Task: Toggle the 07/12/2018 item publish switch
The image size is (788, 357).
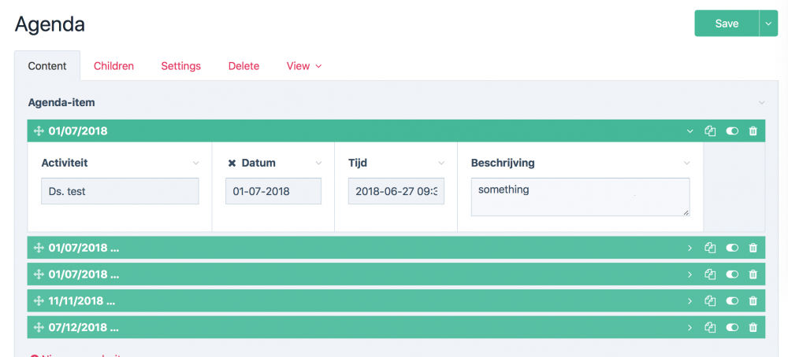Action: pos(732,327)
